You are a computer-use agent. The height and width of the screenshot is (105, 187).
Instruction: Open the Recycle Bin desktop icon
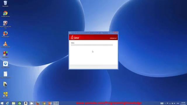click(5, 3)
